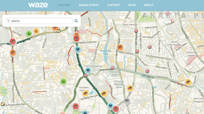Image resolution: width=204 pixels, height=114 pixels.
Task: Open red traffic jam pin beside Brigjen Katamso
Action: (76, 39)
